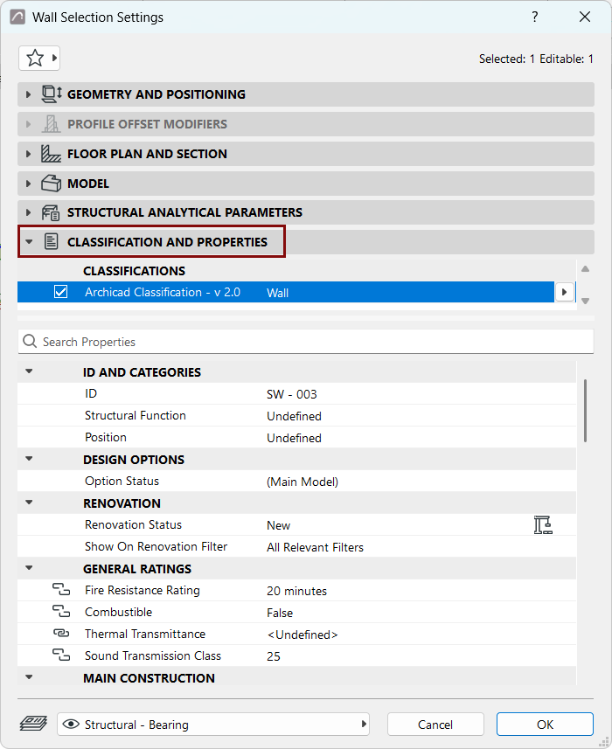Click the properties list vertical scrollbar
This screenshot has height=749, width=612.
[585, 411]
